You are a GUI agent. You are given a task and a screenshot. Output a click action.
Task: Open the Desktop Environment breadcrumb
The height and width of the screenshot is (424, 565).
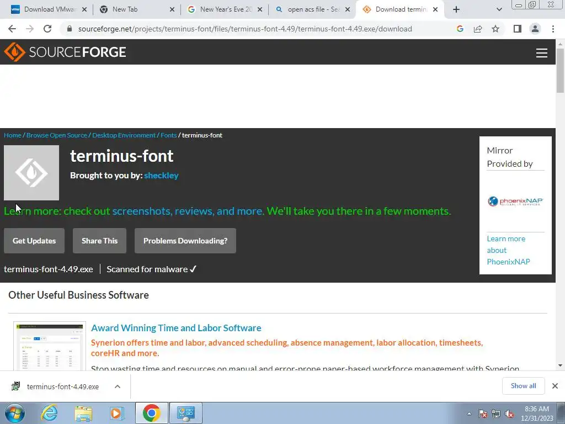coord(124,135)
